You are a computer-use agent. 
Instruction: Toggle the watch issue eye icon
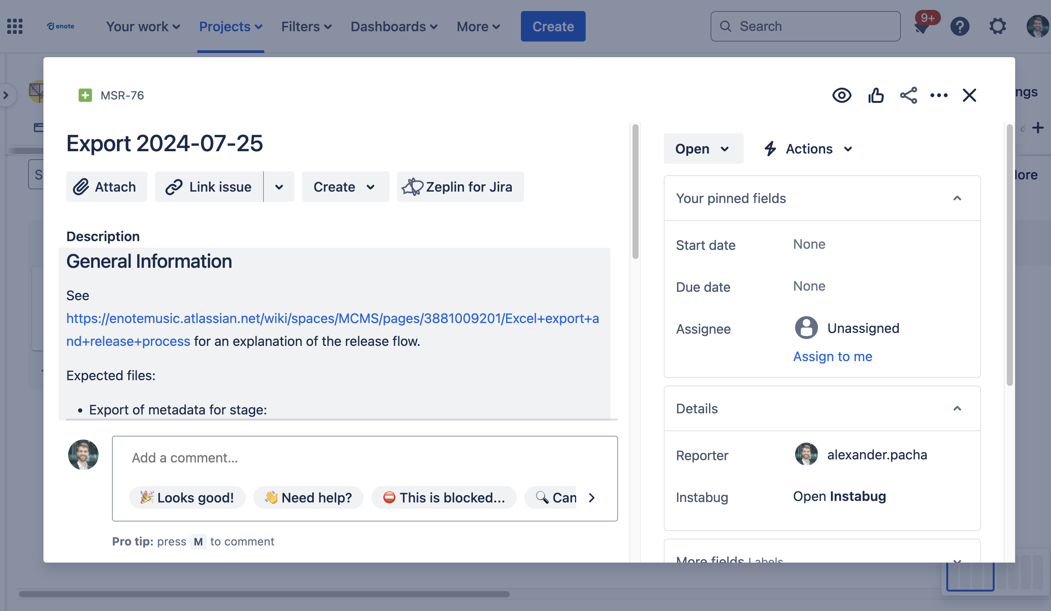pyautogui.click(x=842, y=96)
